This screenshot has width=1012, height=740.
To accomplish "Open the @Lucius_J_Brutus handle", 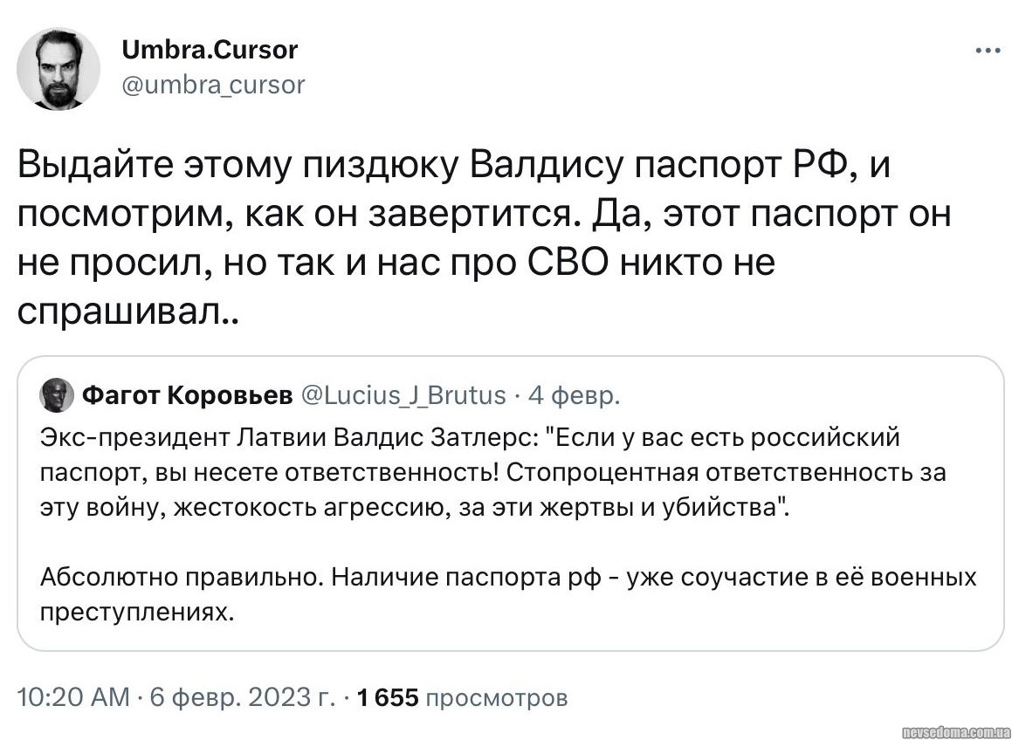I will pos(403,396).
